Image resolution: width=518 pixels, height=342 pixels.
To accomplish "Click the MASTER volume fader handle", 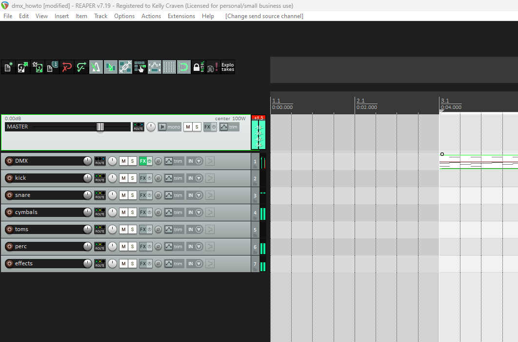I will click(100, 127).
